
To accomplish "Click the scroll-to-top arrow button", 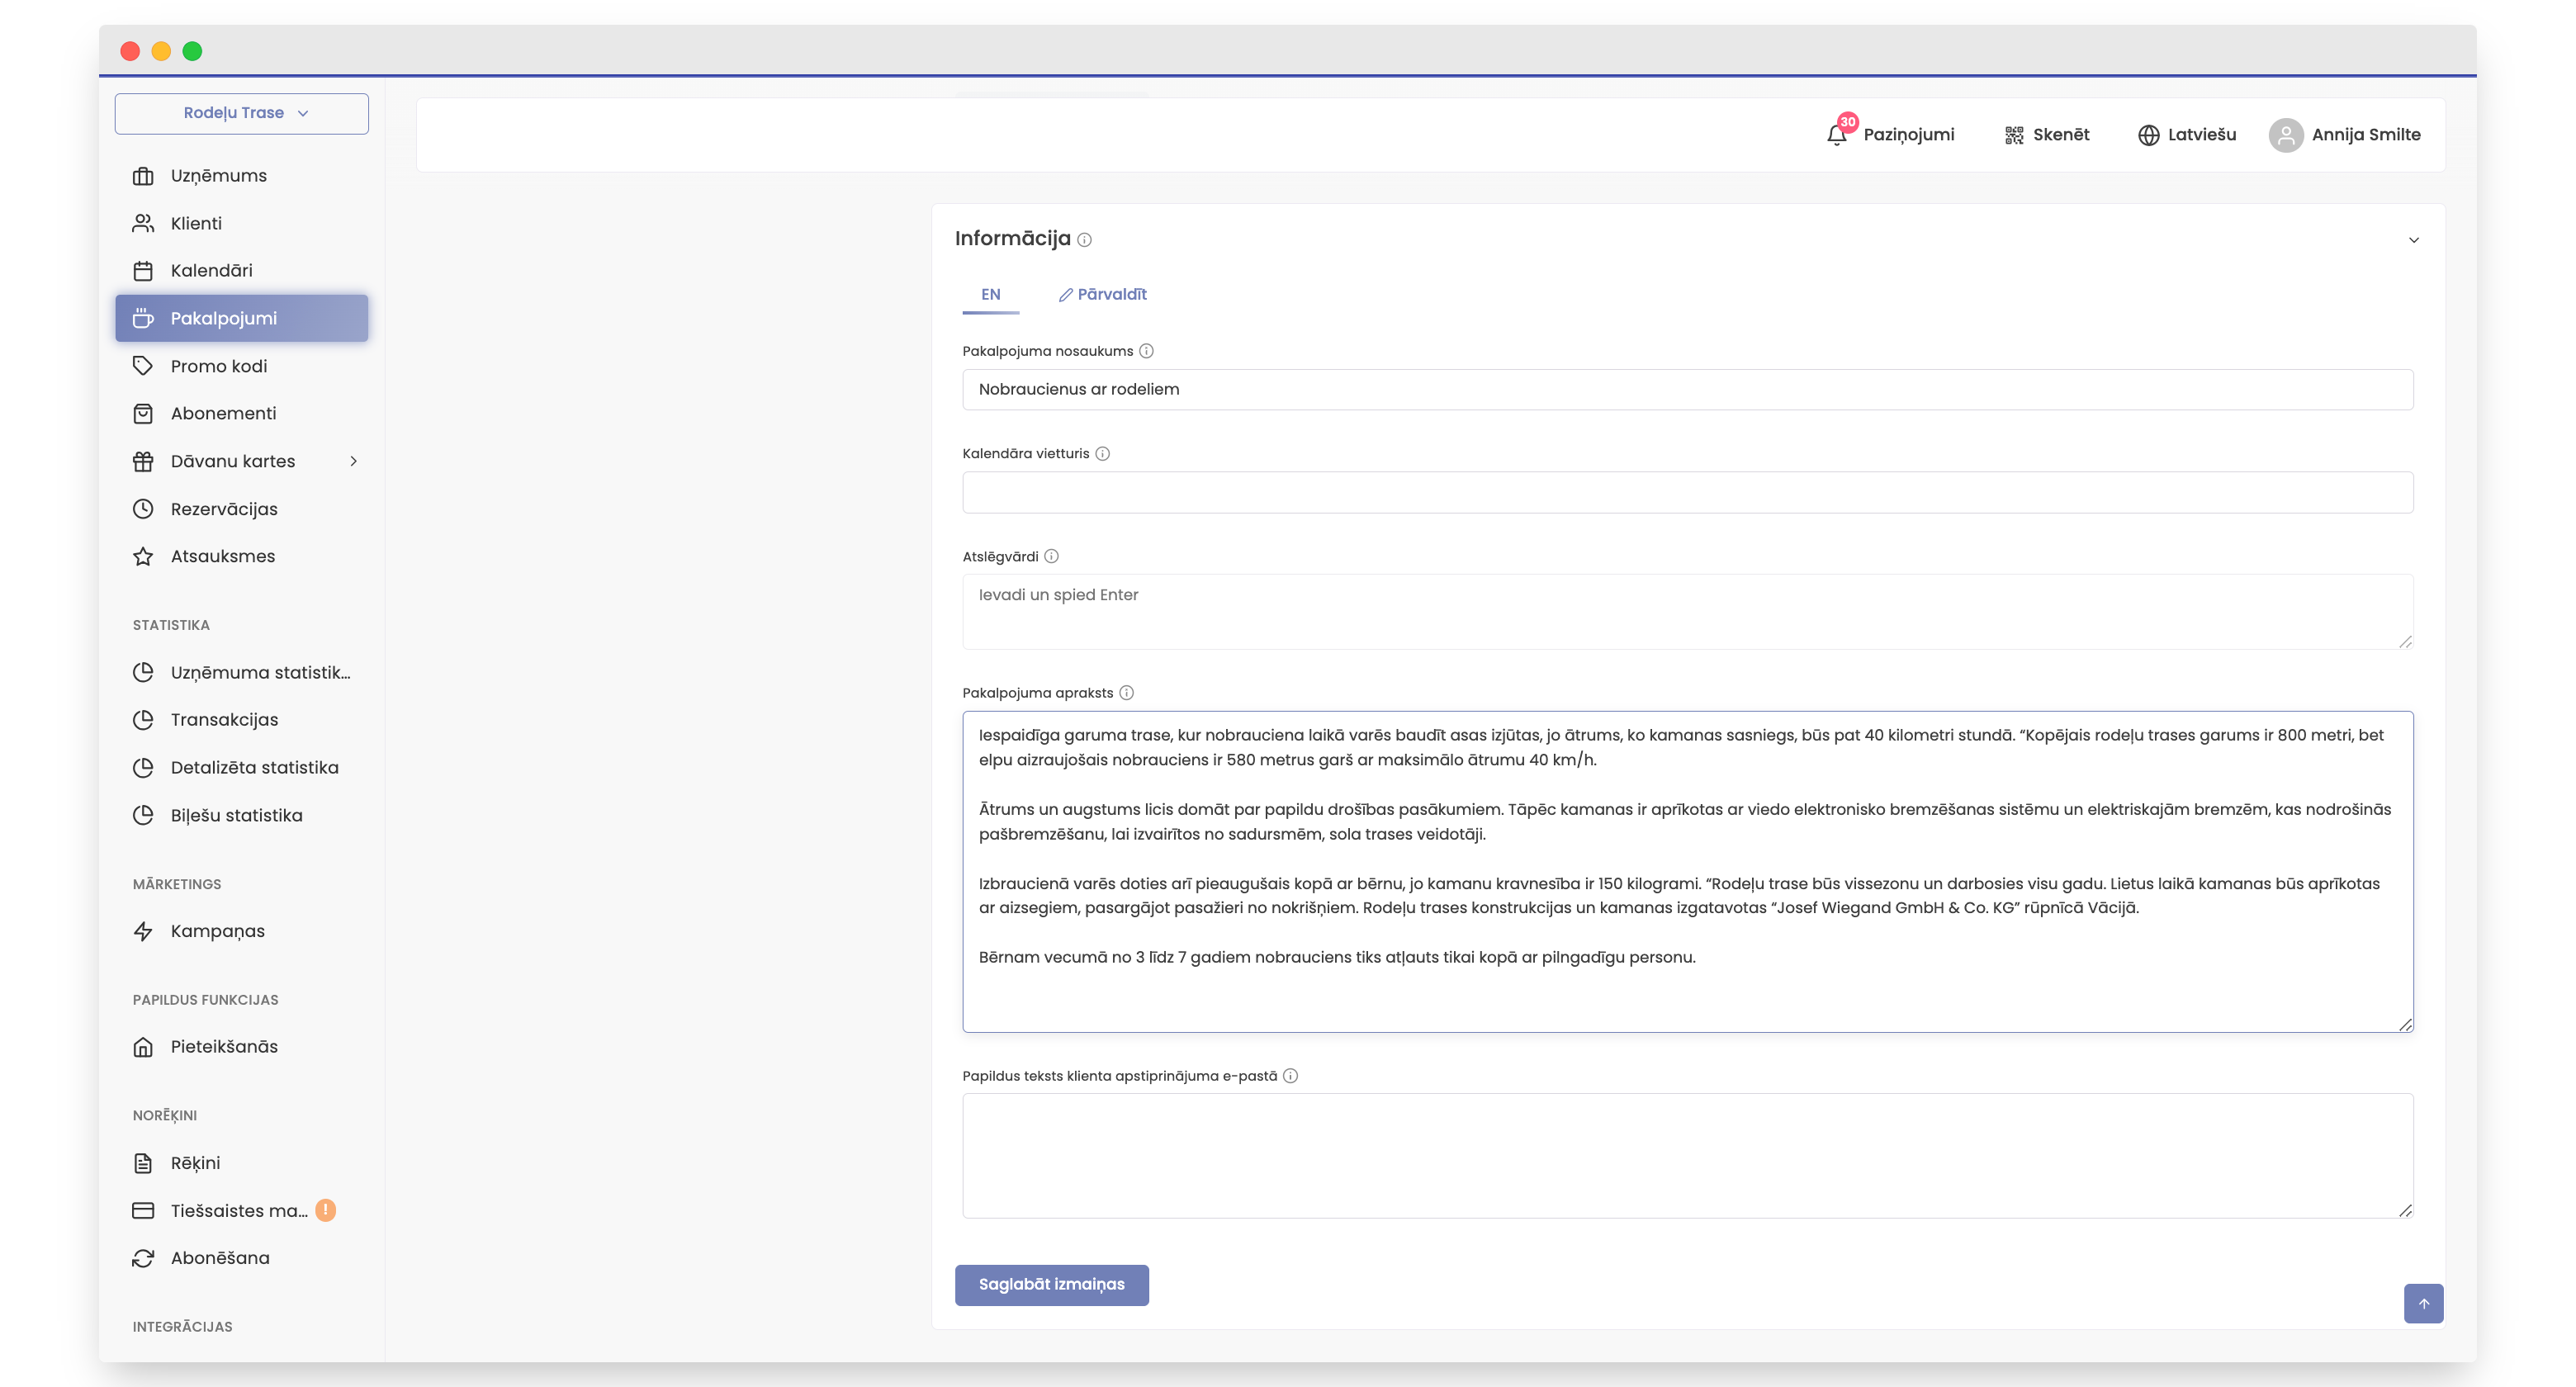I will 2423,1303.
